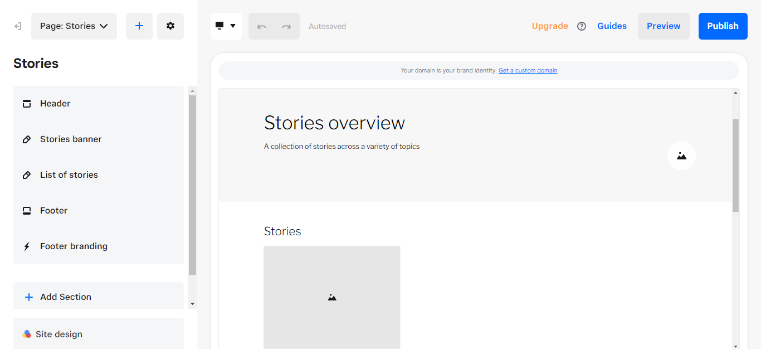Open the desktop device view dropdown
Screen dimensions: 761x349
(226, 26)
